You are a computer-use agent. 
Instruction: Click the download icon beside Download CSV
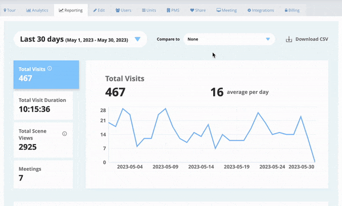(289, 39)
